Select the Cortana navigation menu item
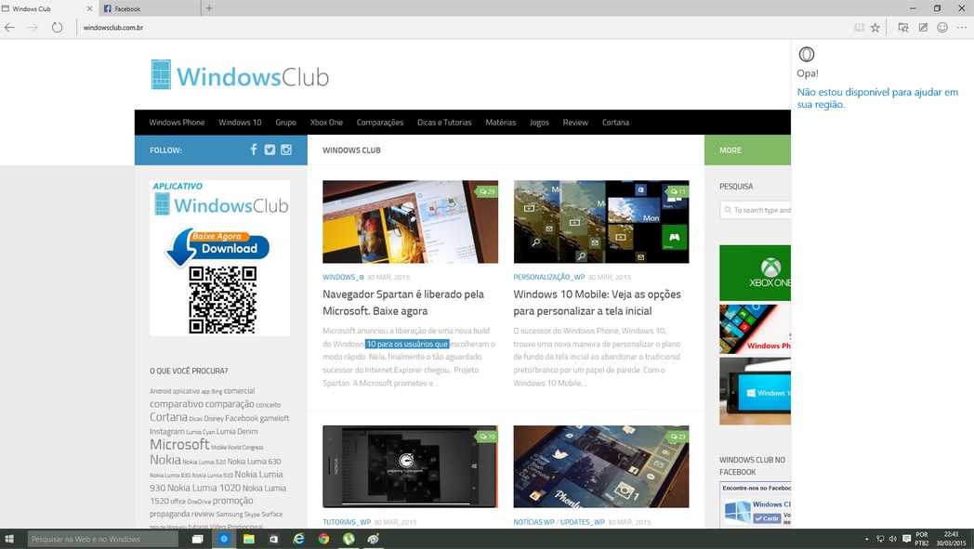 (x=615, y=123)
